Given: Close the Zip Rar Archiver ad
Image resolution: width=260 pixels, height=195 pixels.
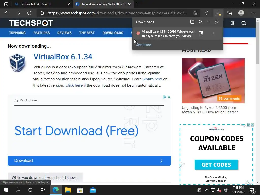Looking at the screenshot, I should (169, 97).
